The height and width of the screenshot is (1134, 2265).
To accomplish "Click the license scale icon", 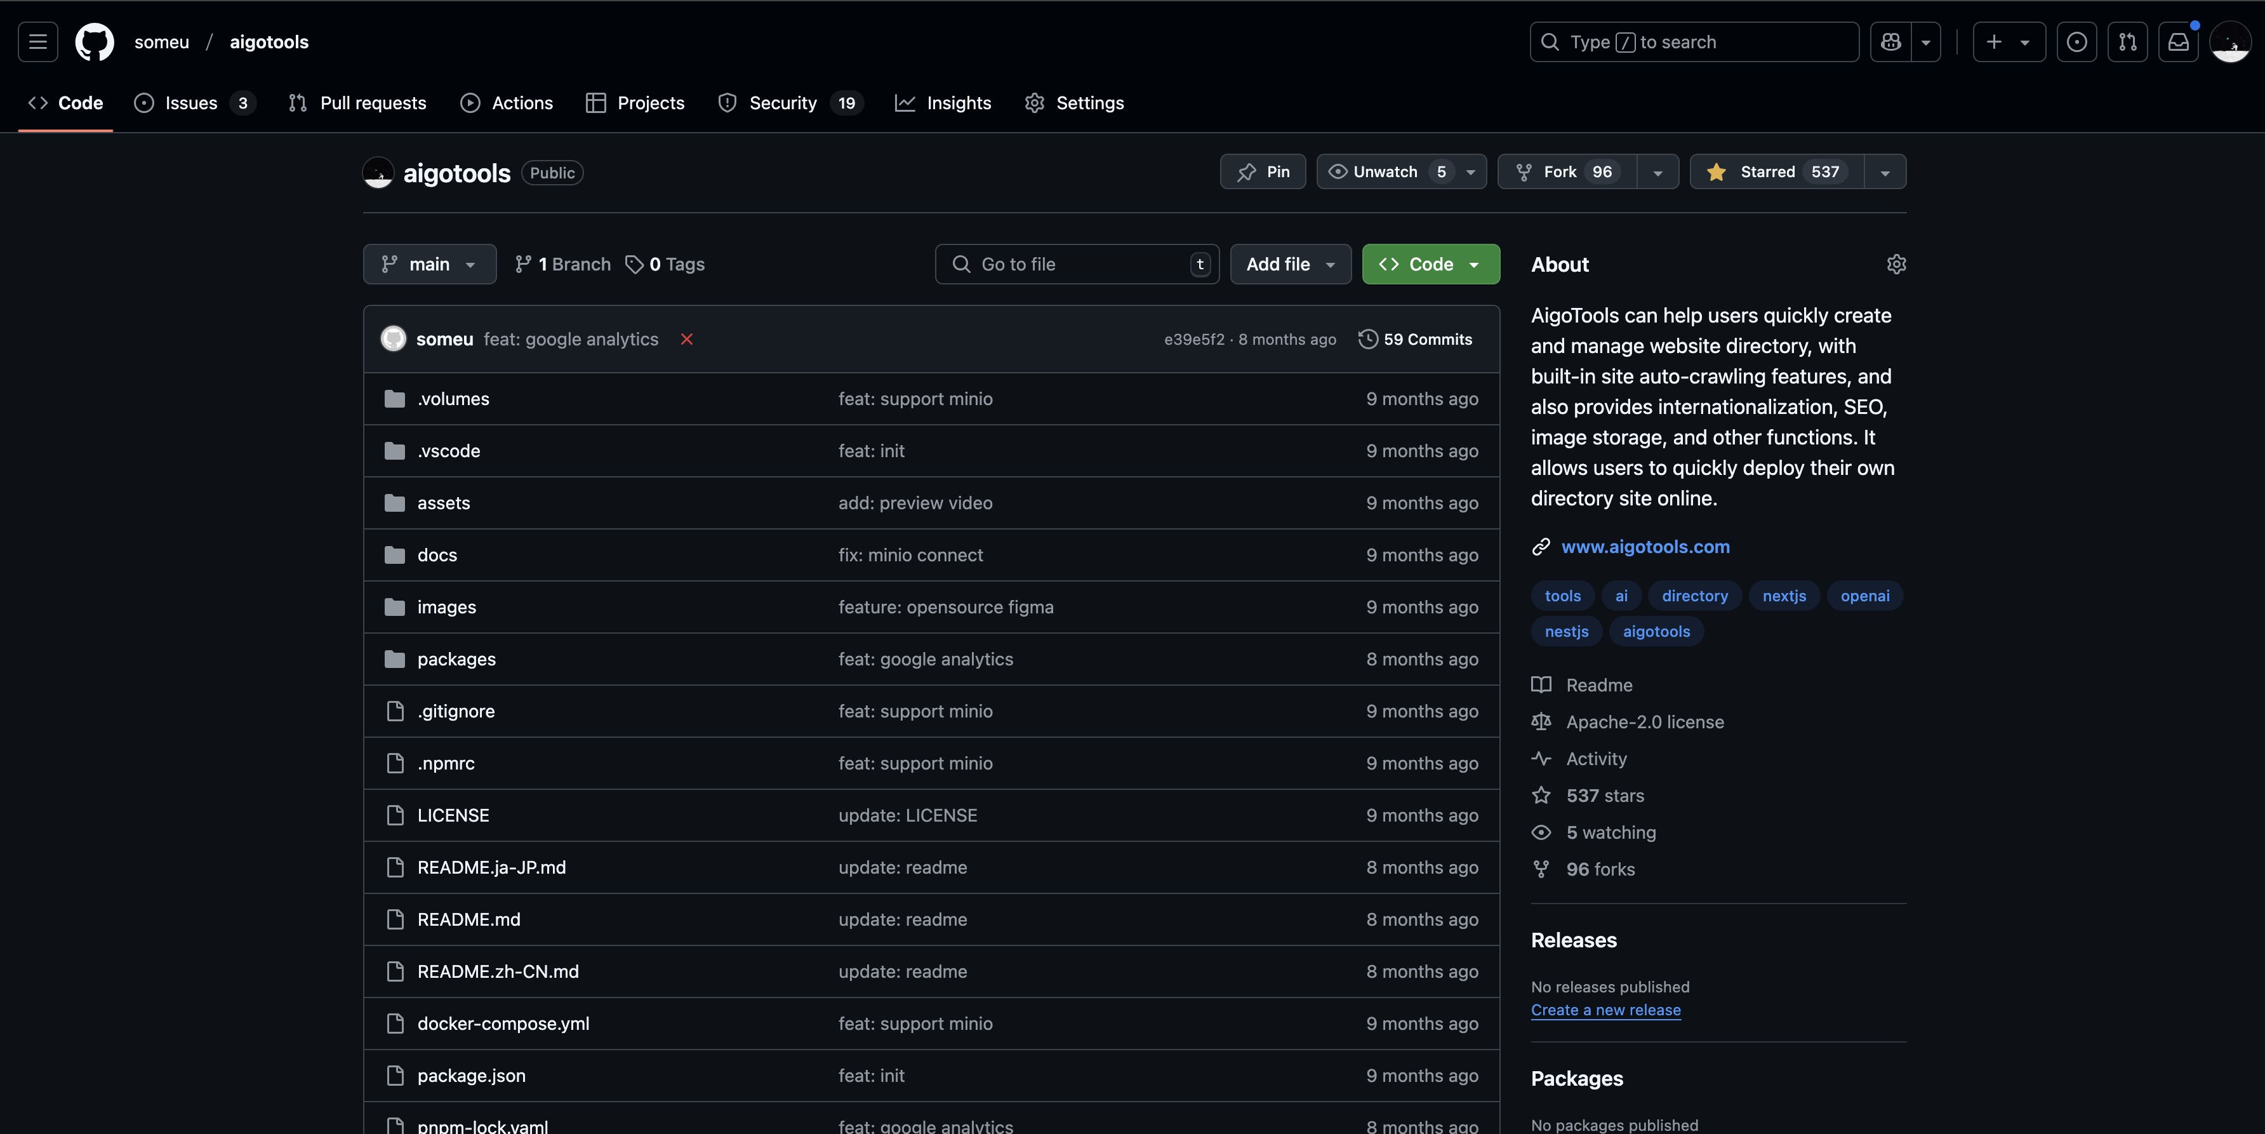I will click(x=1541, y=723).
